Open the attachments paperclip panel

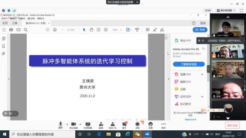(x=3, y=54)
